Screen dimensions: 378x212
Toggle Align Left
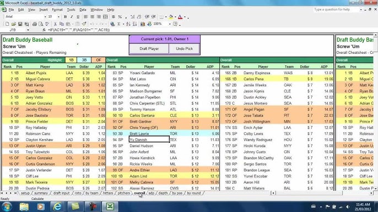tap(86, 16)
